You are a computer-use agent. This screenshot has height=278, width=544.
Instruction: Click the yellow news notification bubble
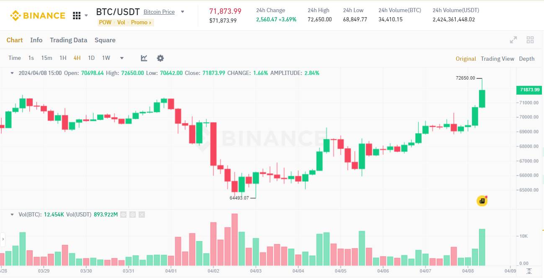click(482, 201)
